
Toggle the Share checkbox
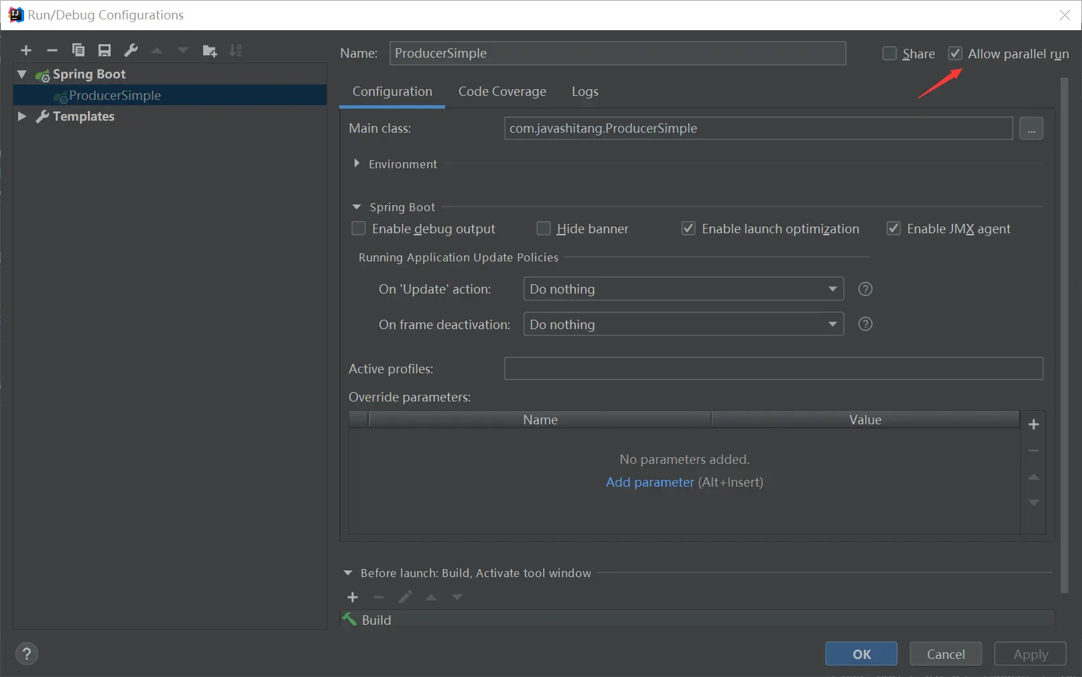(x=890, y=54)
